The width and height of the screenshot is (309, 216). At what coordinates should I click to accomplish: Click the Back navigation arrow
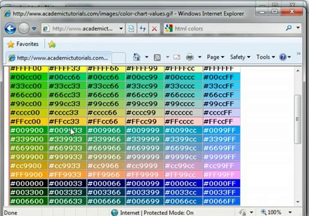pos(10,28)
